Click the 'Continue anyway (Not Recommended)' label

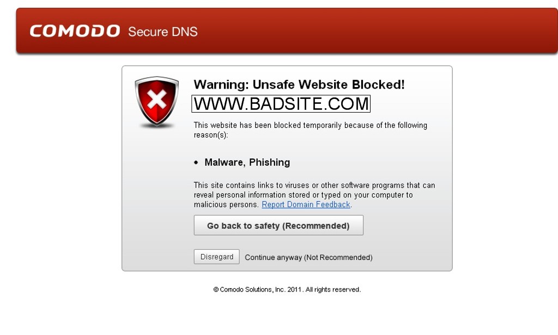[x=308, y=257]
